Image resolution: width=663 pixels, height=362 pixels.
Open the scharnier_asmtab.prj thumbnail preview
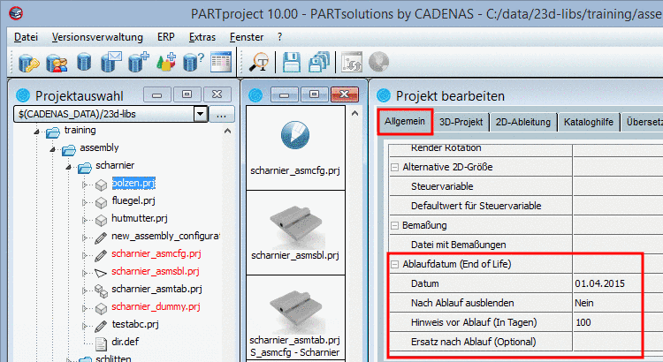click(x=295, y=318)
